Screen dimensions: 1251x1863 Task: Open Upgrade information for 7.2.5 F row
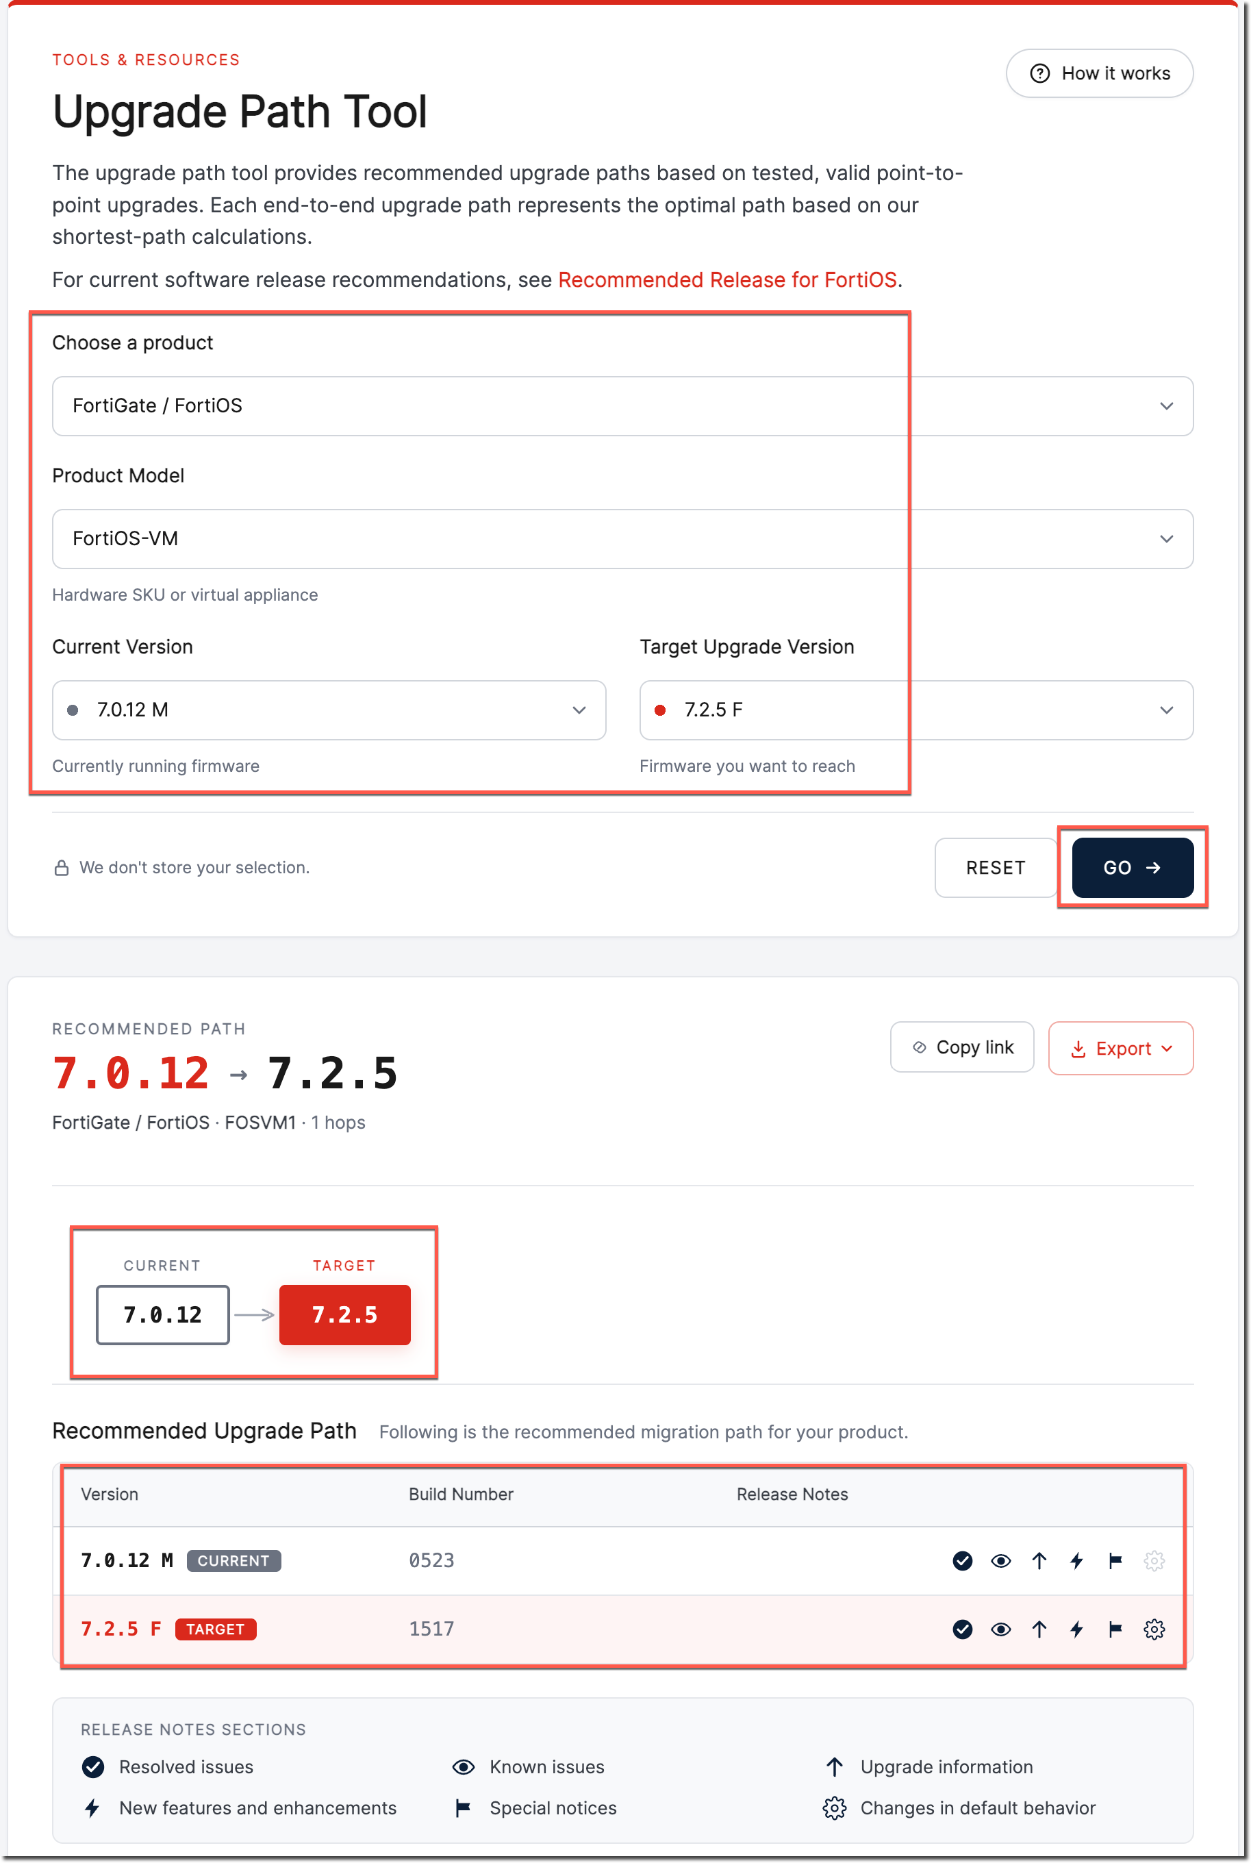1039,1629
